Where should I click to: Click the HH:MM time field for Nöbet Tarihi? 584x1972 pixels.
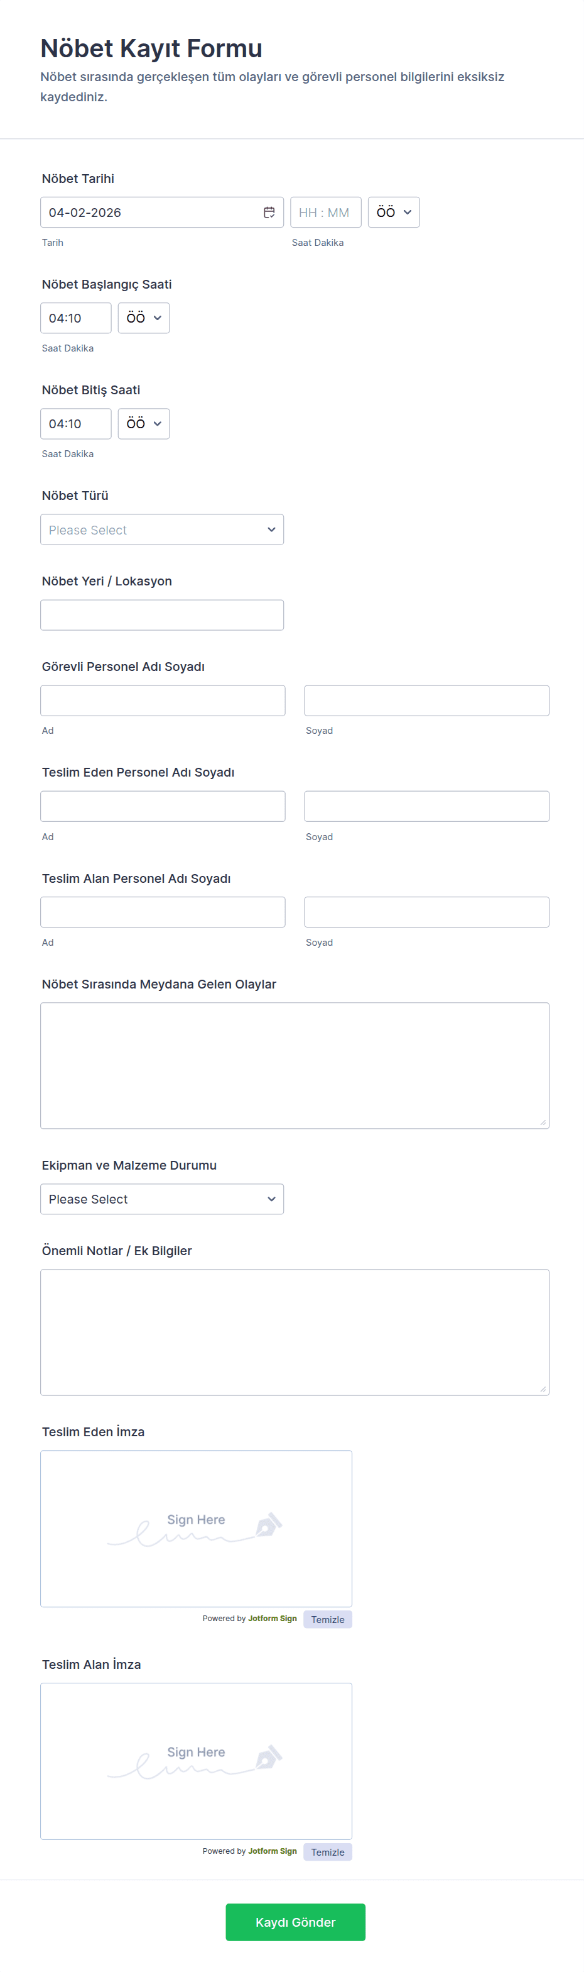coord(325,212)
